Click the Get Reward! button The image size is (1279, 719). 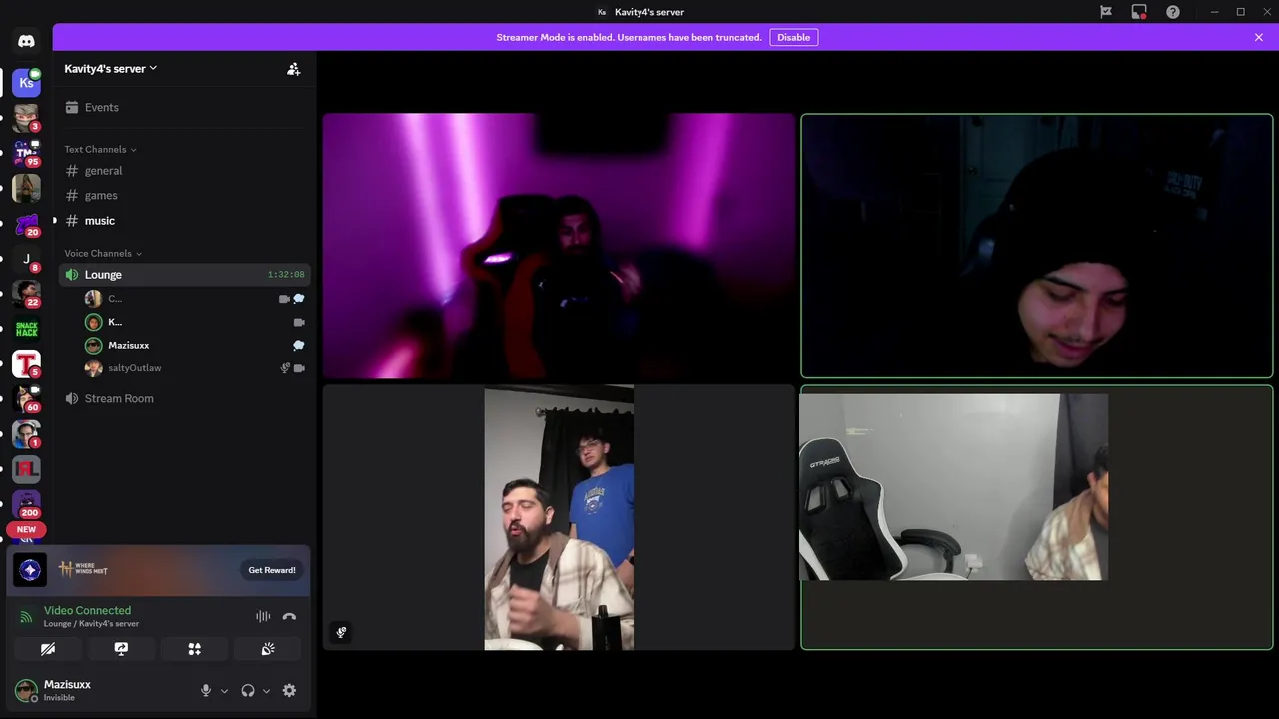pos(272,570)
